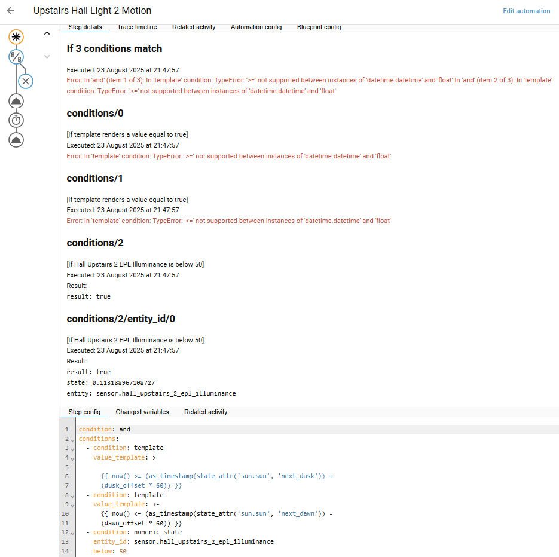
Task: Click the Edit automation link
Action: pos(526,11)
